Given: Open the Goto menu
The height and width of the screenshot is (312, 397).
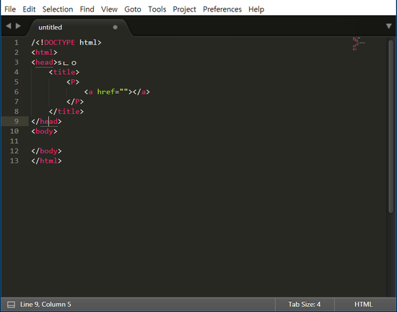Looking at the screenshot, I should [133, 9].
